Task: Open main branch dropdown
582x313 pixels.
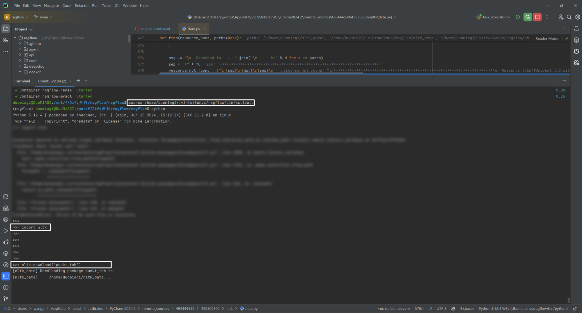Action: pos(43,17)
